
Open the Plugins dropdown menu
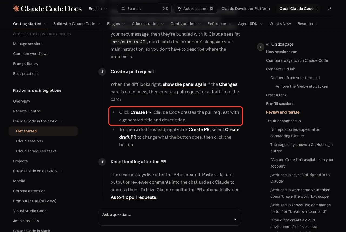116,24
